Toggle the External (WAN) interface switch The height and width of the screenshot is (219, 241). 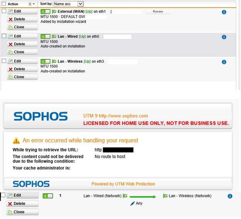coord(46,12)
